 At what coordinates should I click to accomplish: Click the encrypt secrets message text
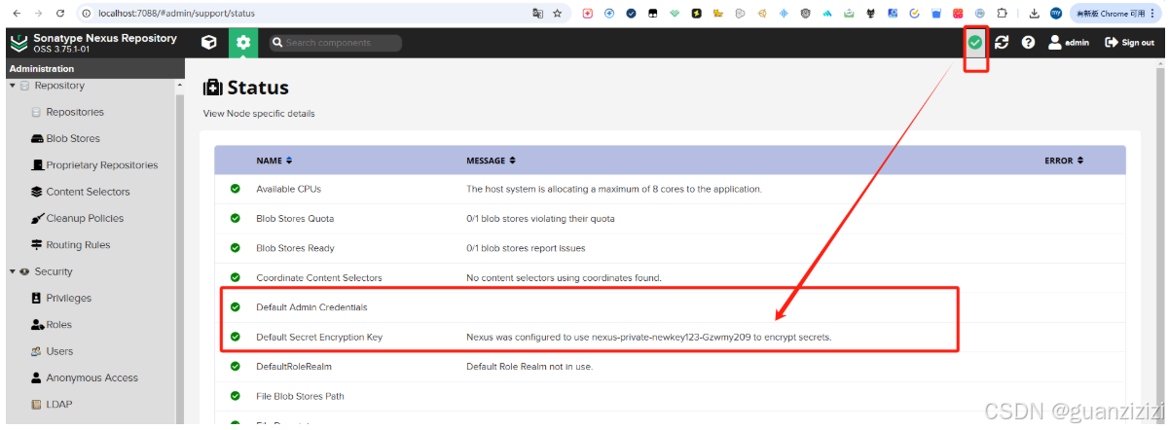click(x=649, y=337)
